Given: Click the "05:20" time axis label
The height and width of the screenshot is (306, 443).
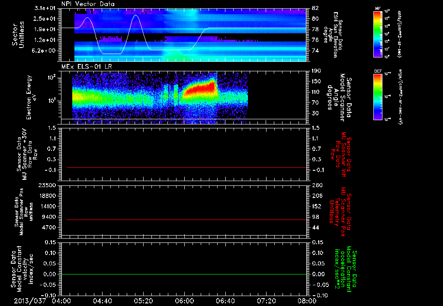Looking at the screenshot, I should tap(143, 301).
